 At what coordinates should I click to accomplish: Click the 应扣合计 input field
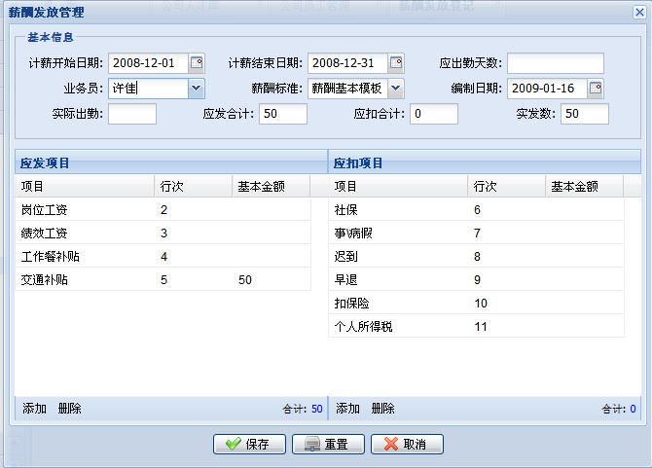click(434, 114)
